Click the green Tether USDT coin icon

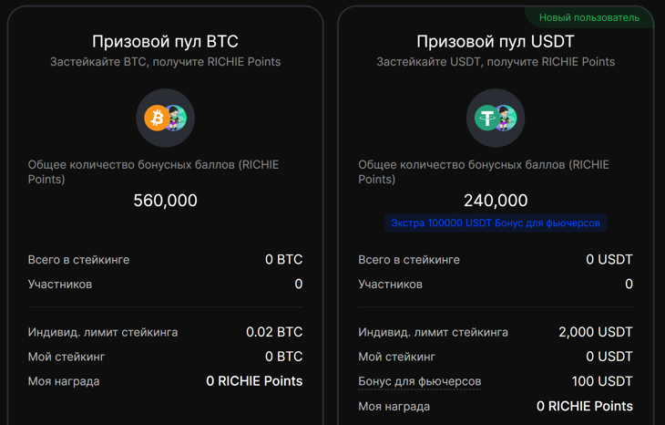tap(486, 118)
